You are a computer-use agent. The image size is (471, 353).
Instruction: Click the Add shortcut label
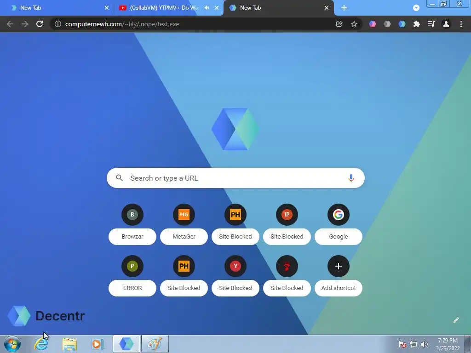[x=338, y=288]
